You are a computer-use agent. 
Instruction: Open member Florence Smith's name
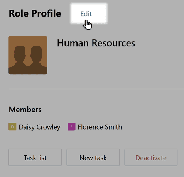click(100, 127)
